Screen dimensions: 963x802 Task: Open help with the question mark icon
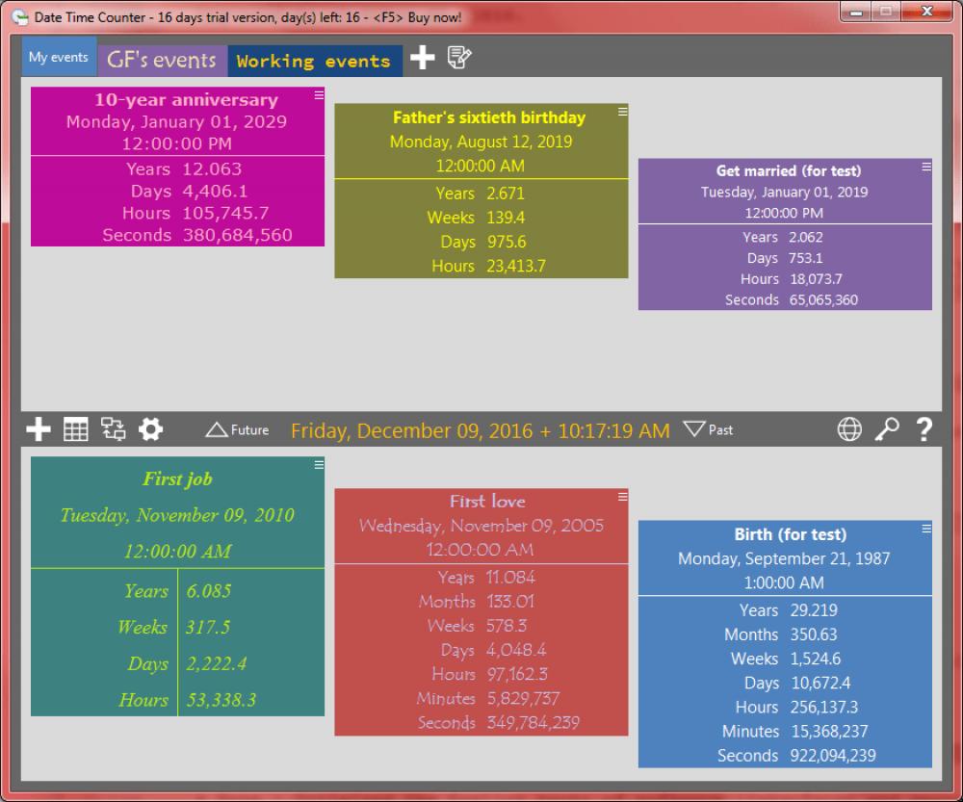[x=924, y=429]
